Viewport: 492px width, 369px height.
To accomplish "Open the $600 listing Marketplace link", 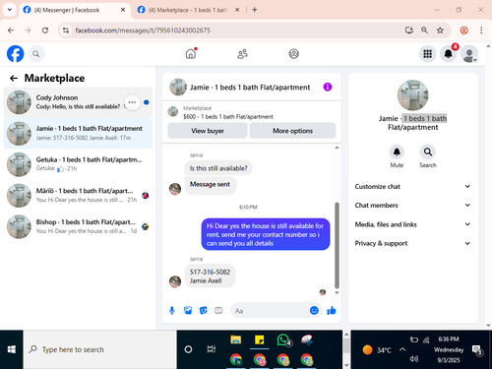I will click(228, 117).
